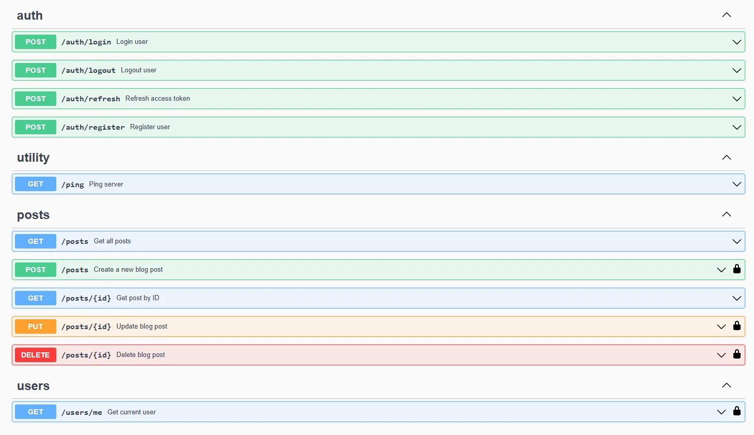Viewport: 754px width, 435px height.
Task: Click the posts section heading
Action: point(33,215)
